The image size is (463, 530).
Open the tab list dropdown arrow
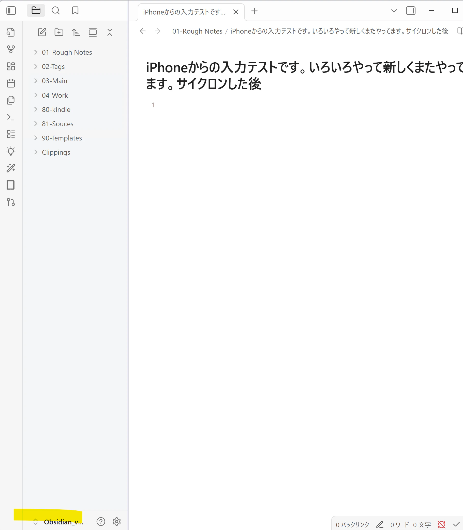[x=394, y=11]
